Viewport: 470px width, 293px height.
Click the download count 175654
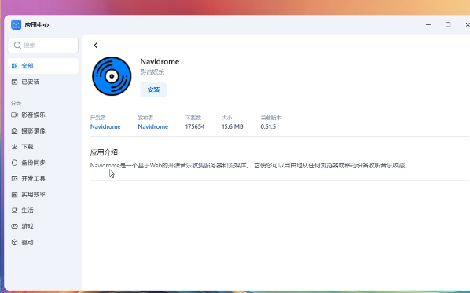coord(195,126)
